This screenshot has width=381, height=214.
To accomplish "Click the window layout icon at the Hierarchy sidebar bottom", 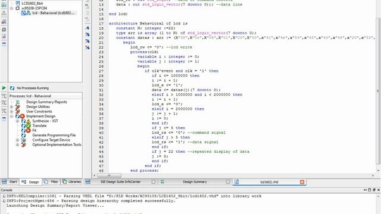I will coord(4,44).
